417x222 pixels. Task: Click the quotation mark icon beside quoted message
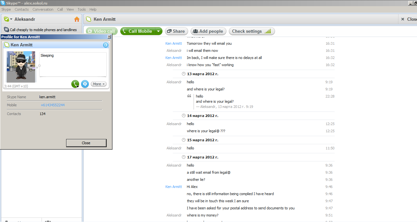(x=189, y=96)
